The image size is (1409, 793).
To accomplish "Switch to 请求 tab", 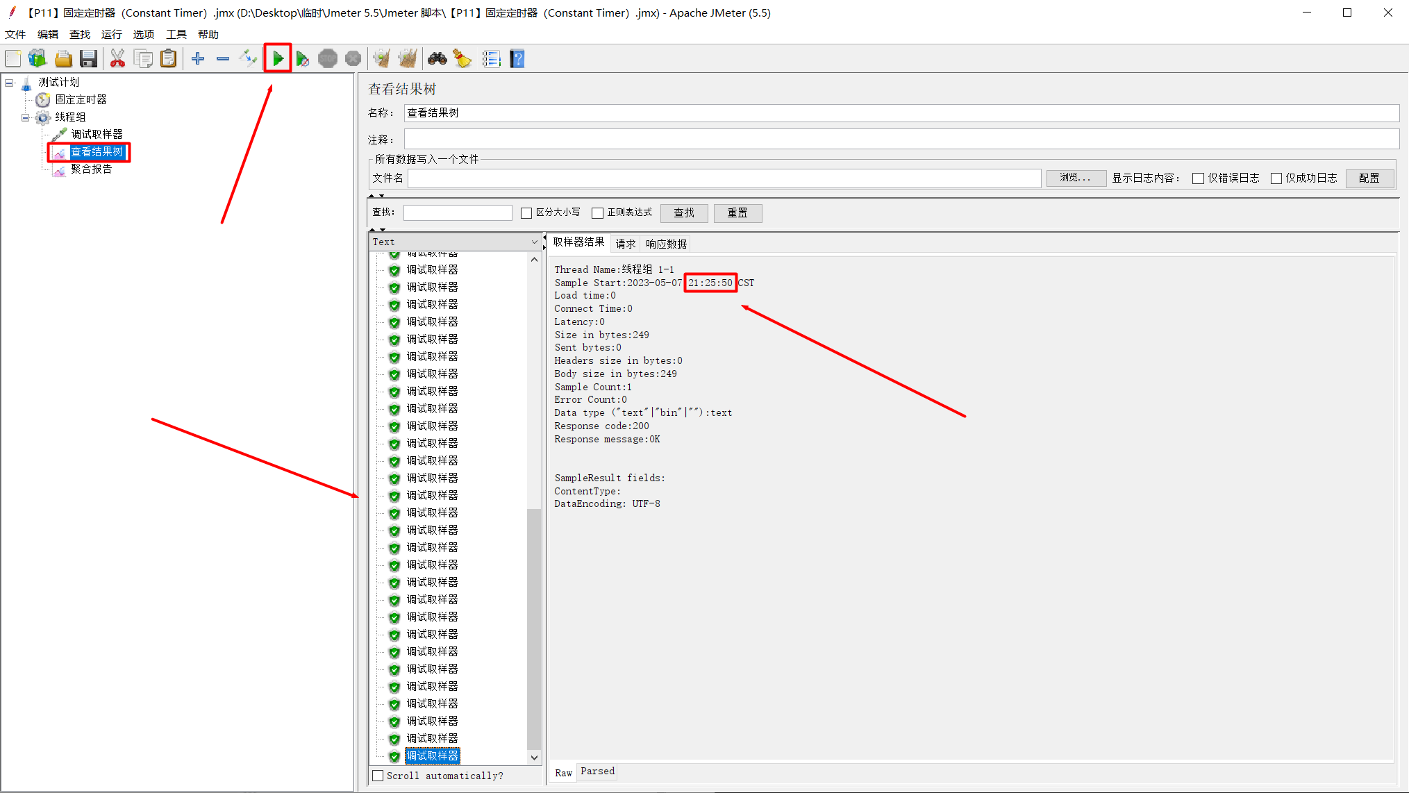I will point(625,244).
